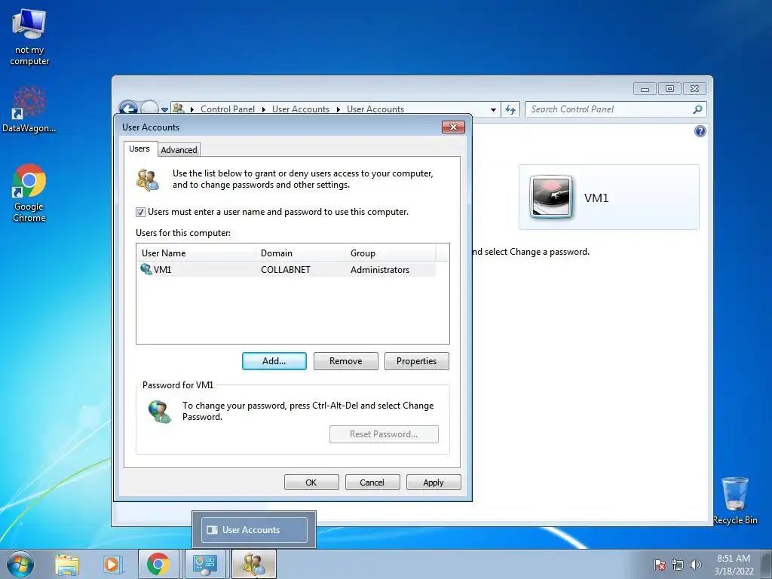The height and width of the screenshot is (579, 772).
Task: Click the Control Panel back arrow button
Action: [128, 108]
